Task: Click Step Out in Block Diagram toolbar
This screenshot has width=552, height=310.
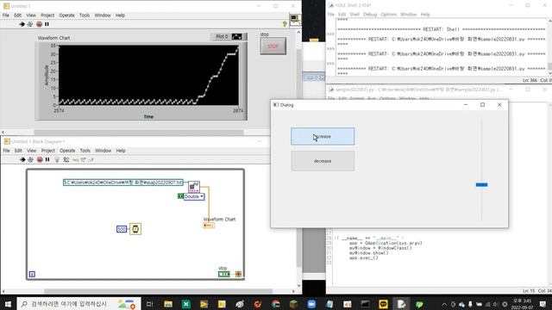Action: (91, 160)
